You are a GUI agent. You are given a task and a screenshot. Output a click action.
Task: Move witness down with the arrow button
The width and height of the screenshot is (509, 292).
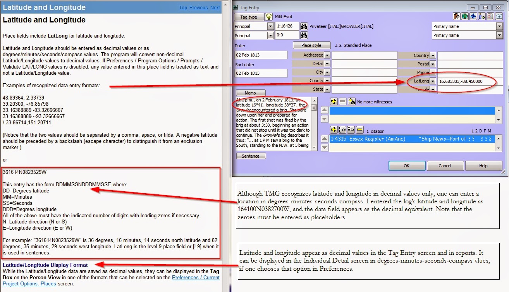325,120
